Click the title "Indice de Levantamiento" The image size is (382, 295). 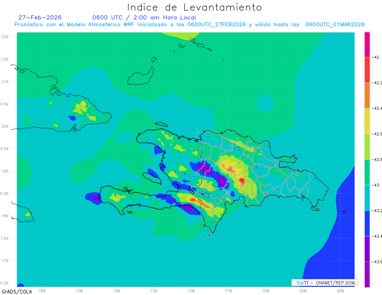coord(195,7)
